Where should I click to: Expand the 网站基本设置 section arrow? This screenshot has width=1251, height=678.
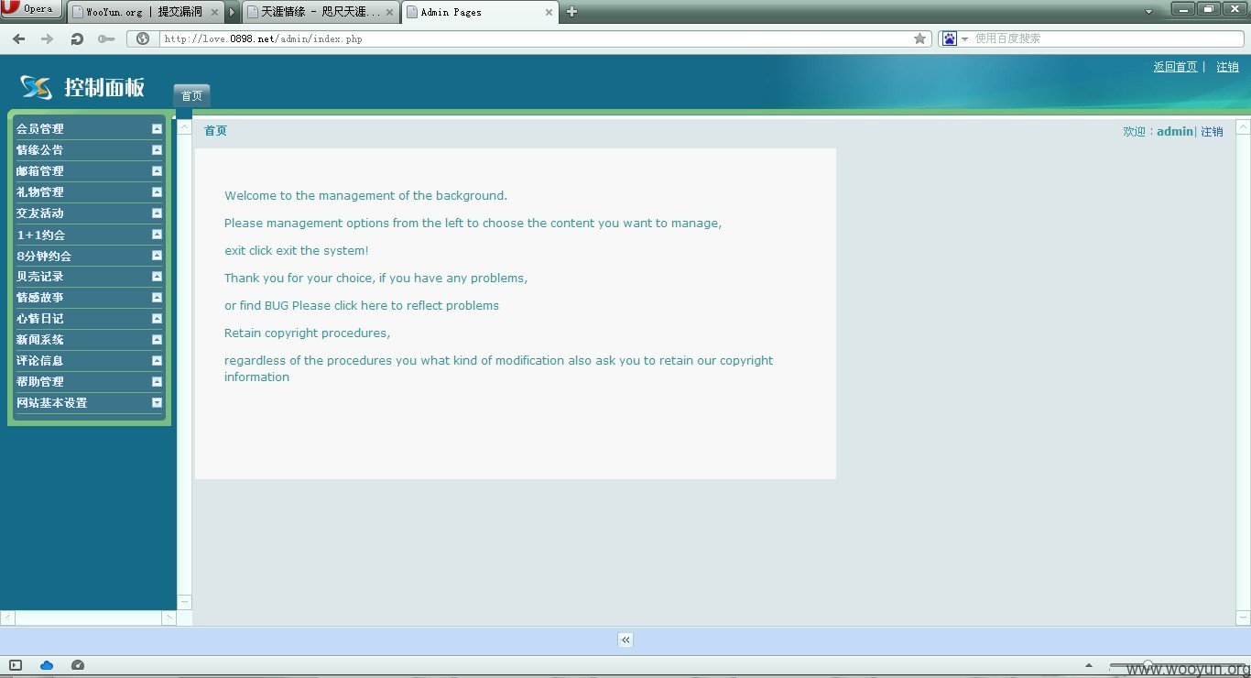tap(157, 403)
